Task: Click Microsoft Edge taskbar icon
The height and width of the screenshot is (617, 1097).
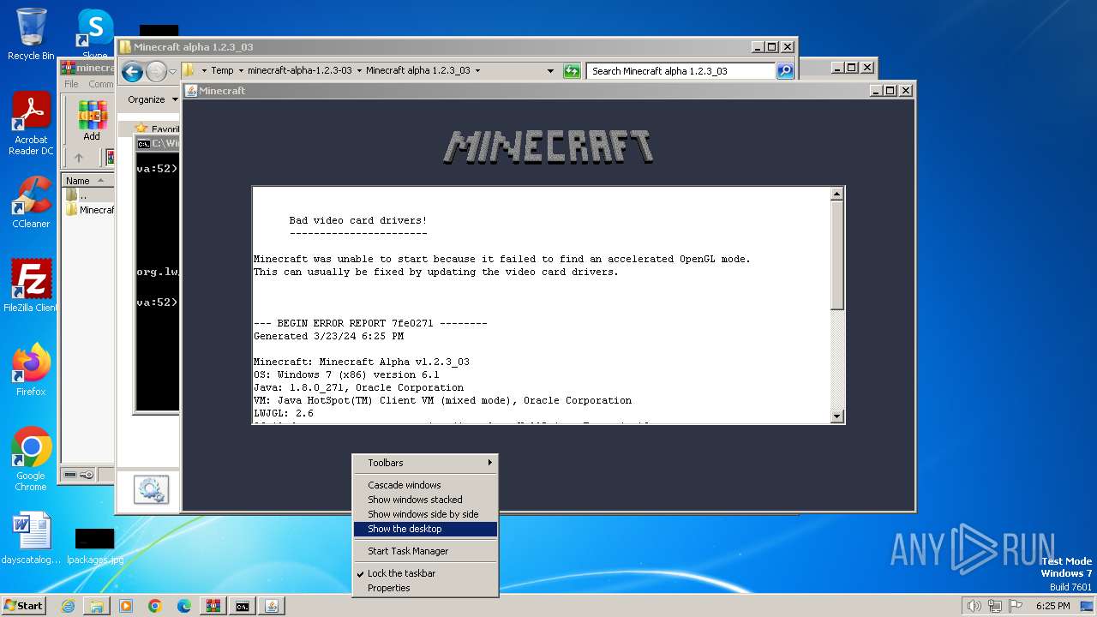Action: 184,606
